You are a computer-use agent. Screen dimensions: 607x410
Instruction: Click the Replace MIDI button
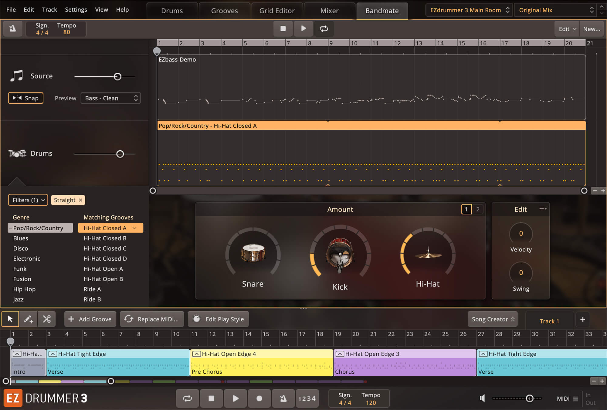152,319
